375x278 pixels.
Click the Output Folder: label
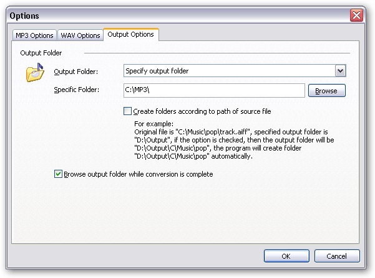pos(76,72)
